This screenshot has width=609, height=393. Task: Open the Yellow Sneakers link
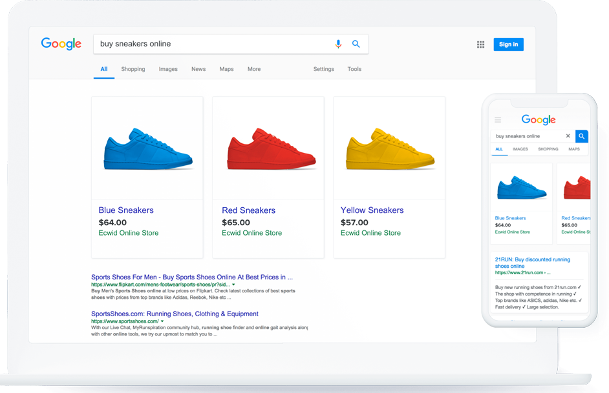(x=372, y=210)
